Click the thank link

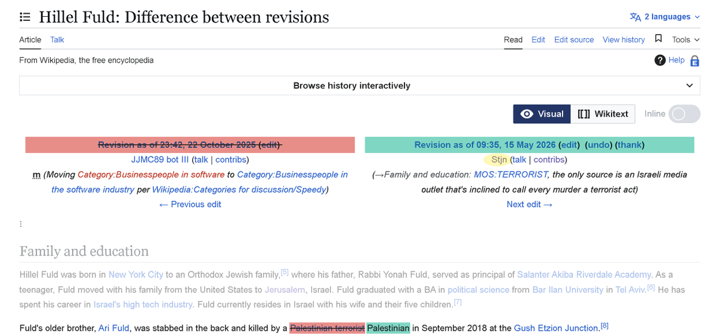[629, 145]
